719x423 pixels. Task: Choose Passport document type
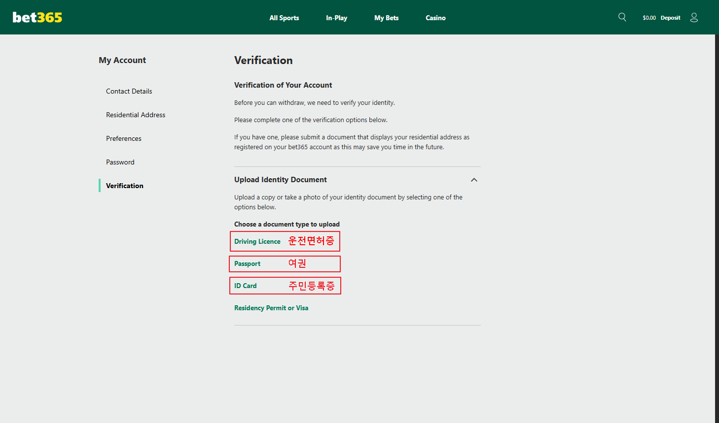pyautogui.click(x=247, y=263)
